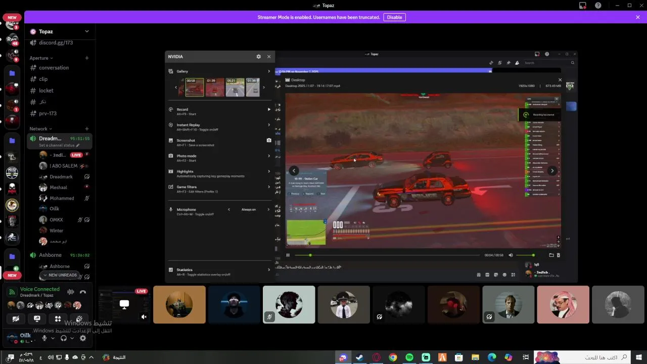
Task: Launch the activities icon in voice panel
Action: pyautogui.click(x=58, y=319)
